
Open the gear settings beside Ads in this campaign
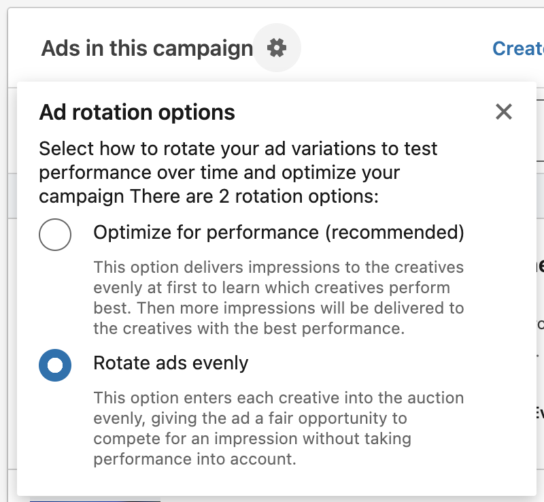tap(277, 48)
